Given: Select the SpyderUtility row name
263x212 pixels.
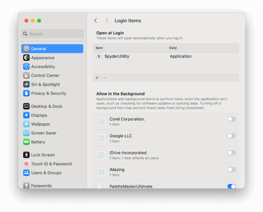Looking at the screenshot, I should pos(117,56).
